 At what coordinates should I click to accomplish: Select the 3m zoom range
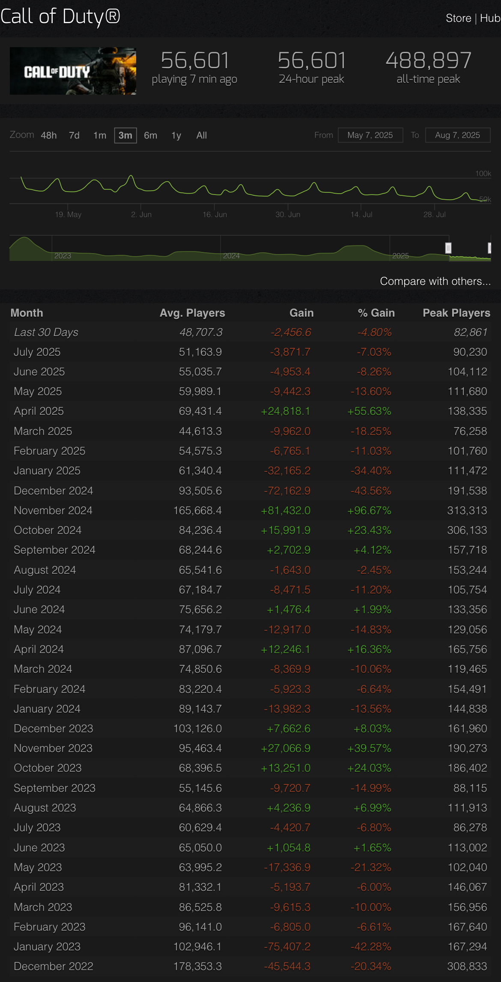[125, 135]
